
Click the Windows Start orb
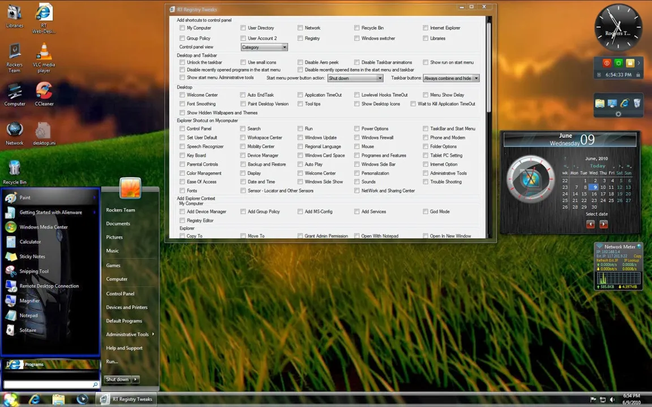click(10, 399)
